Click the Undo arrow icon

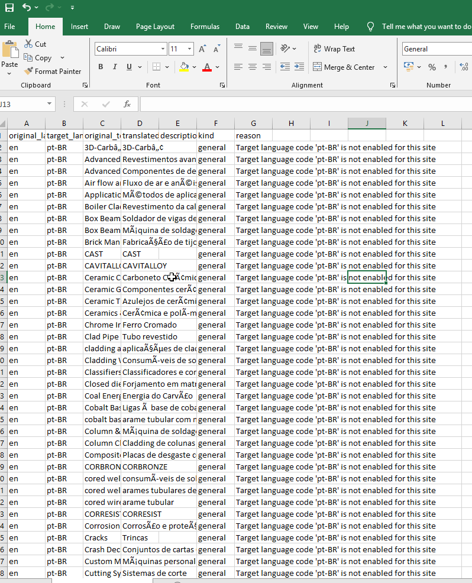pyautogui.click(x=27, y=8)
